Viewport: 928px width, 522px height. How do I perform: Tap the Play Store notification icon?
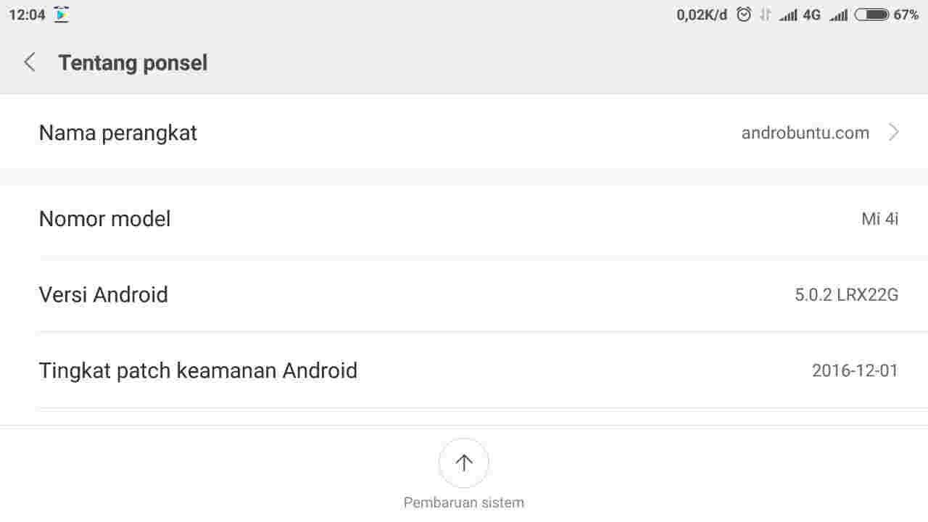[x=61, y=13]
